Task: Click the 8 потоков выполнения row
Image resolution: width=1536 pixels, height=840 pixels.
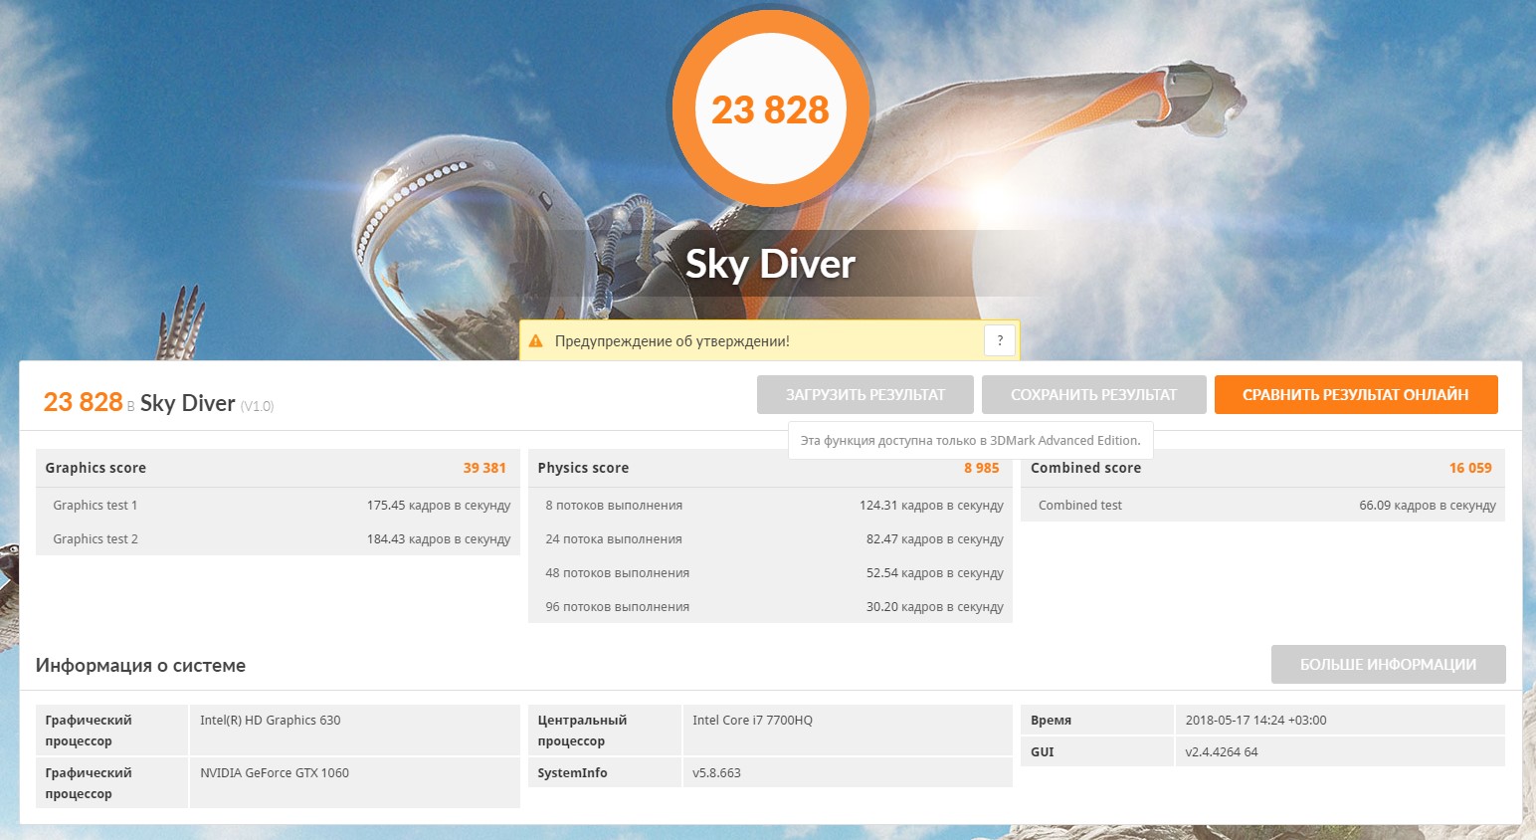Action: [x=770, y=506]
